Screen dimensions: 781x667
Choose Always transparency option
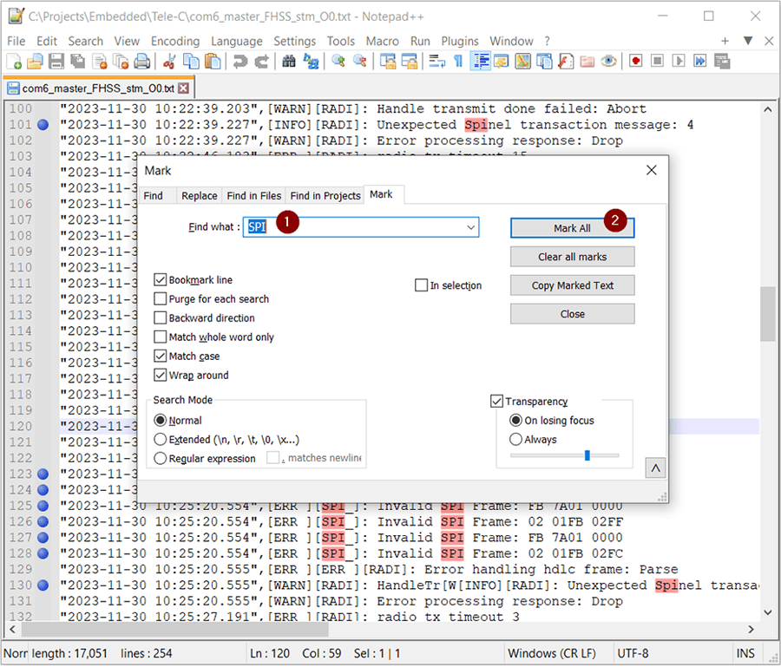516,440
